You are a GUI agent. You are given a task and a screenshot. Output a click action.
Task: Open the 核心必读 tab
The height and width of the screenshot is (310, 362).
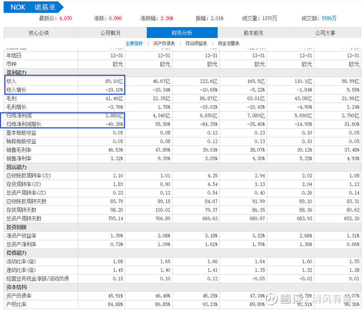pyautogui.click(x=39, y=33)
